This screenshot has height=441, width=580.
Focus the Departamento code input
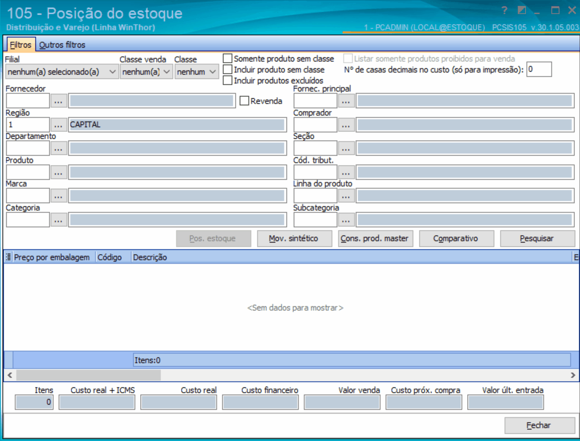(28, 148)
